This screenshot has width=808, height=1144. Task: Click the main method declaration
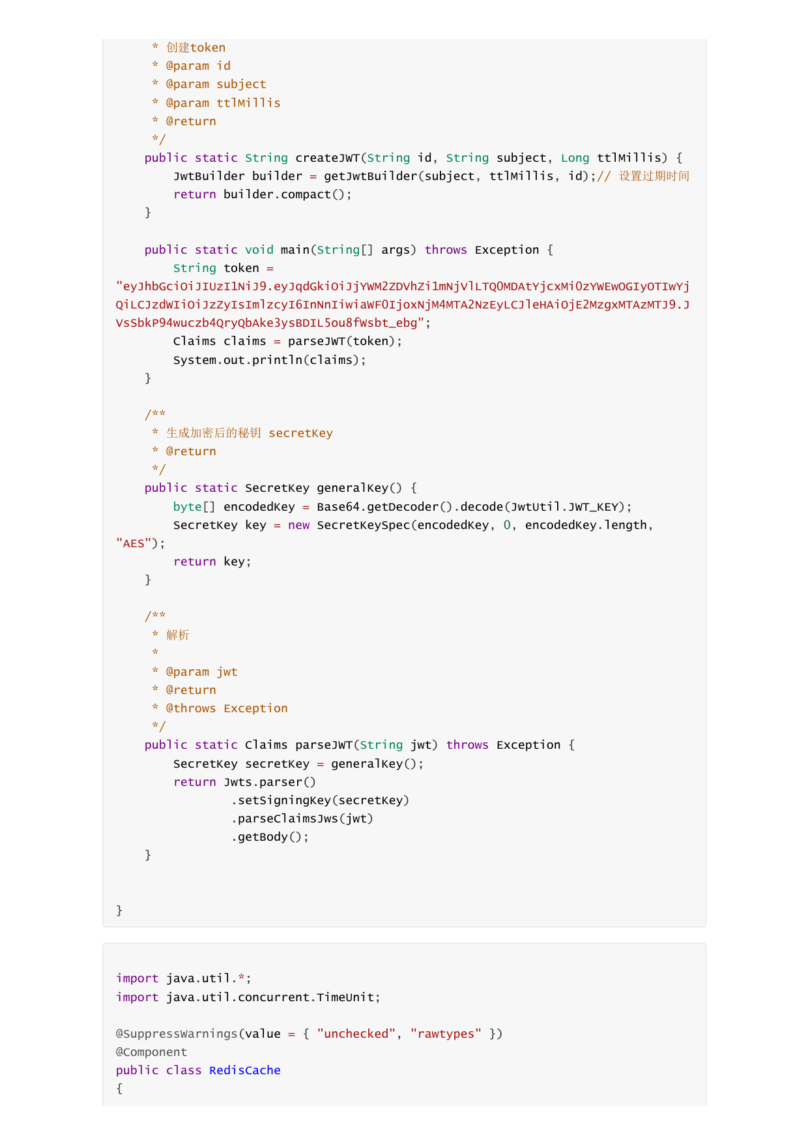[349, 250]
